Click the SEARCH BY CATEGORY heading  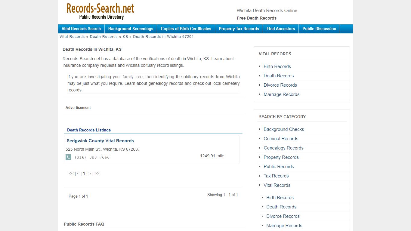coord(282,117)
